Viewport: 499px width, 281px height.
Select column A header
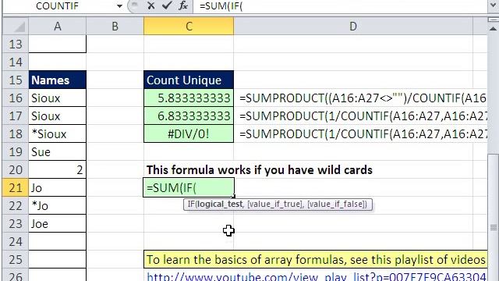57,26
